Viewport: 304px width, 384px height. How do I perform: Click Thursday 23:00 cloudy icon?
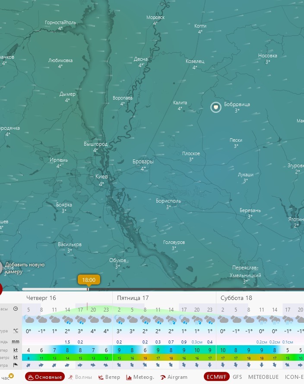tap(106, 320)
